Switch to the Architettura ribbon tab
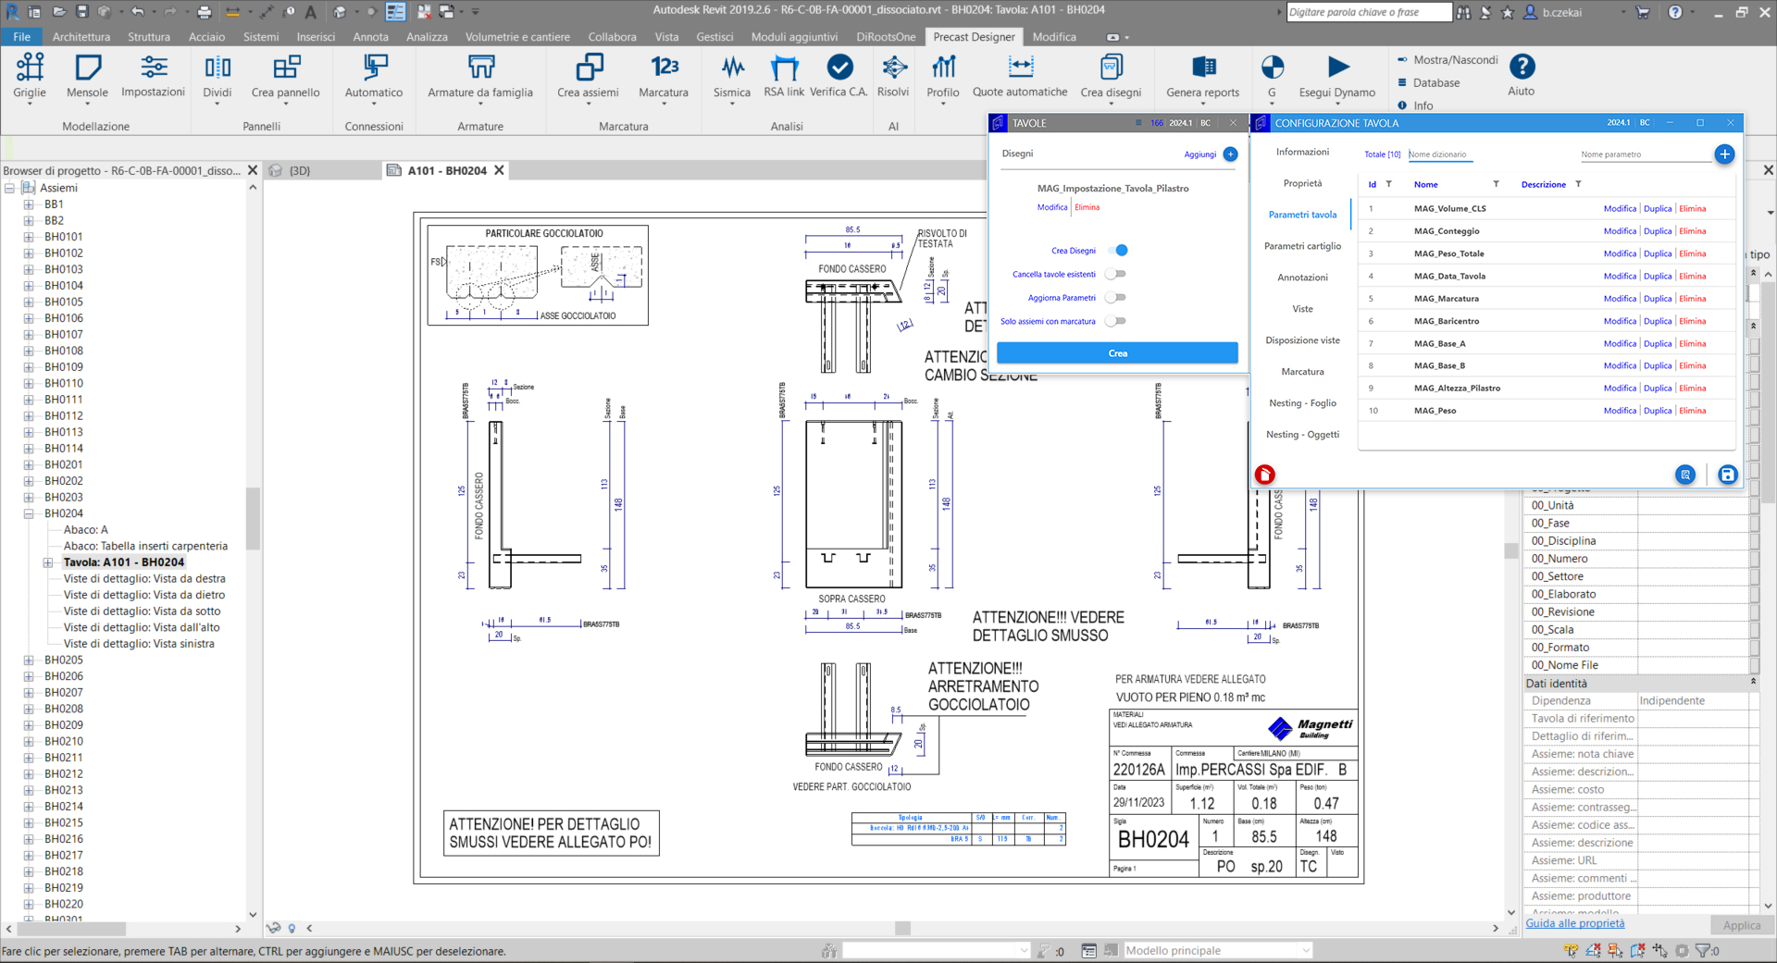Screen dimensions: 1777x963 (81, 37)
